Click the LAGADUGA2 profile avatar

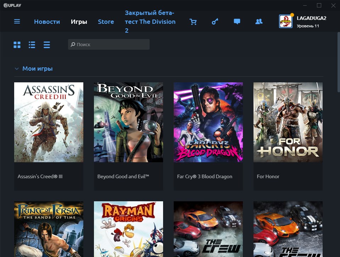285,21
